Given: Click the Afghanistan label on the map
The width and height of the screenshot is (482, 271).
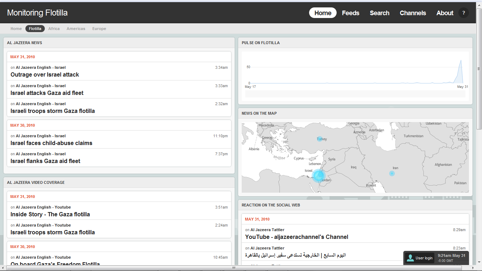Looking at the screenshot, I should pyautogui.click(x=443, y=164).
